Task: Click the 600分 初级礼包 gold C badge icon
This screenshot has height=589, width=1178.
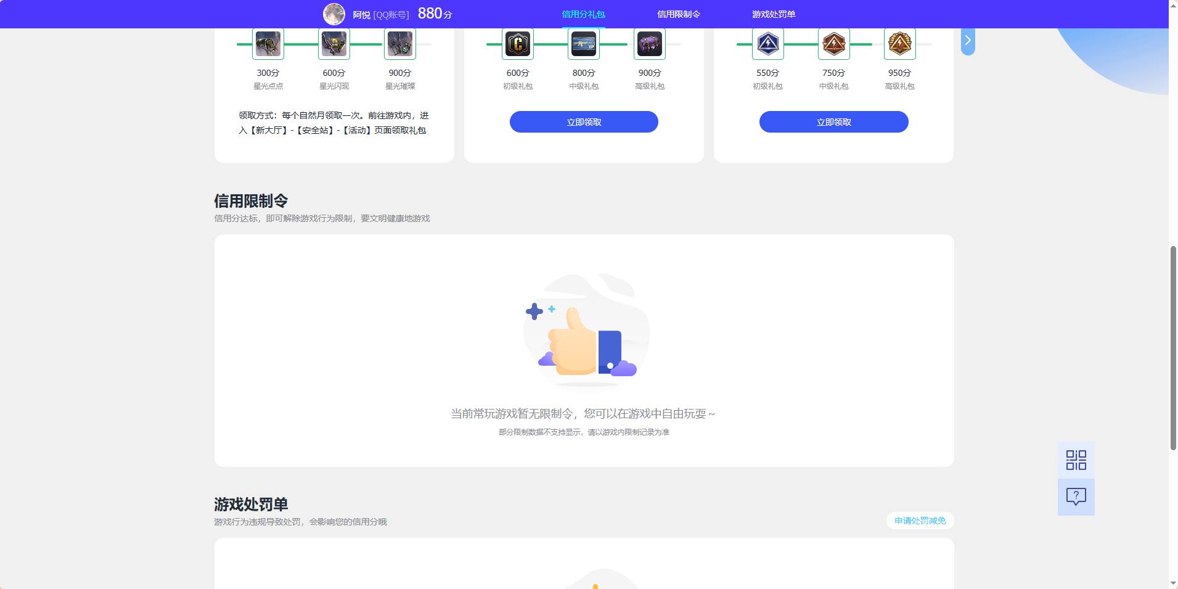Action: click(x=518, y=44)
